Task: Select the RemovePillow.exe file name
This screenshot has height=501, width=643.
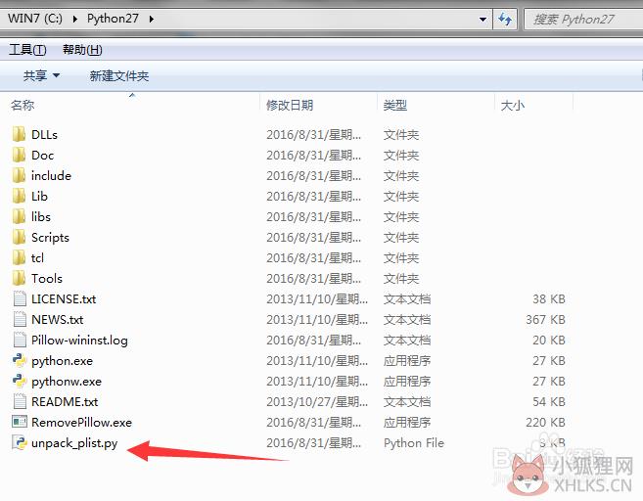Action: 81,423
